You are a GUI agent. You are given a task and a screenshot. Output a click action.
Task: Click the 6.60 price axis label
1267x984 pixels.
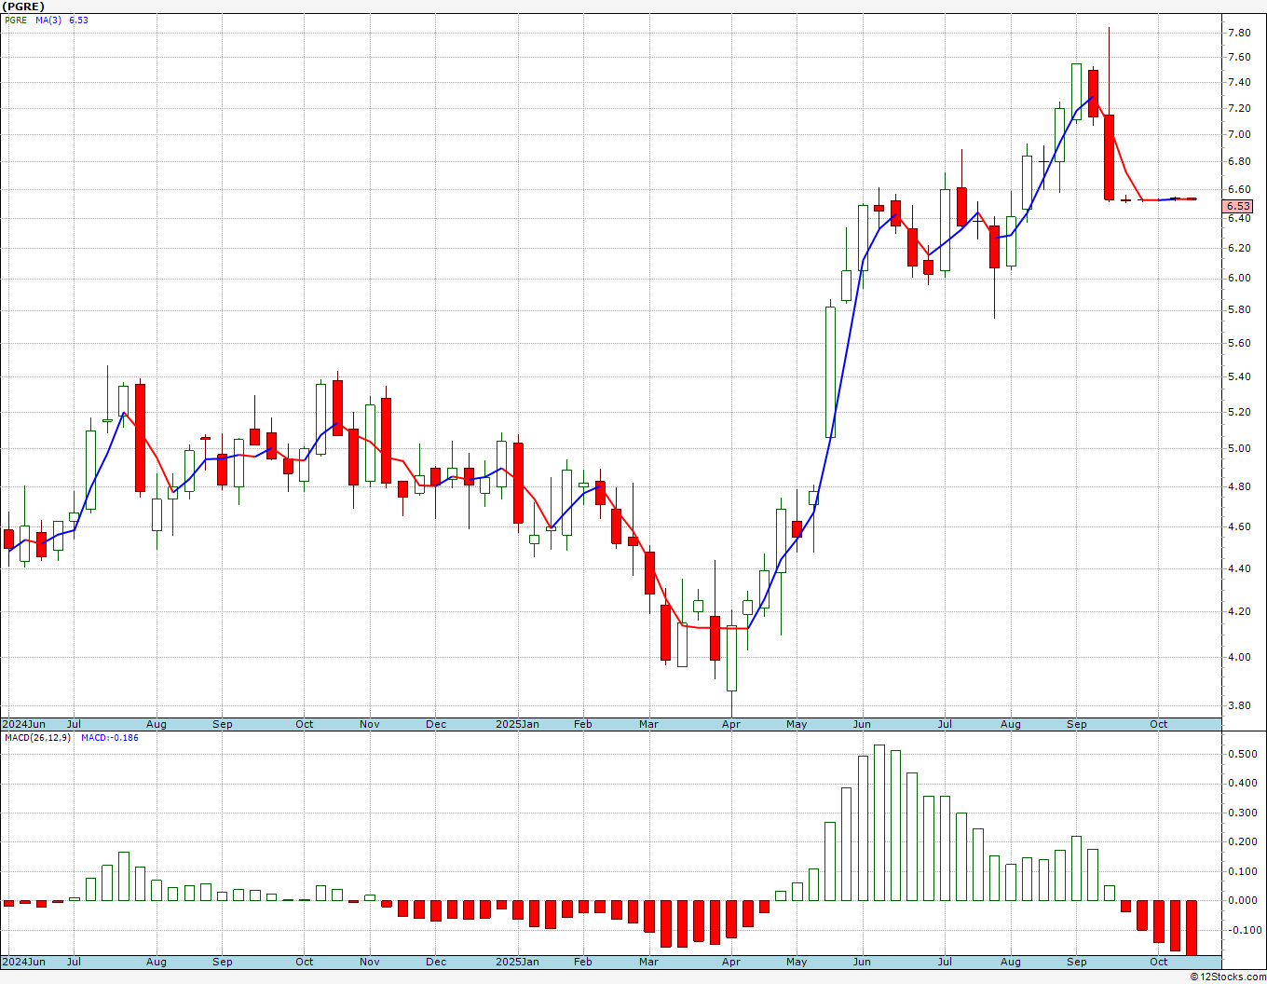pos(1239,189)
